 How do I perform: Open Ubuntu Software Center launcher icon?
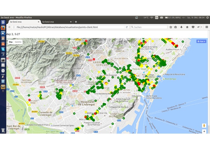(x=3, y=44)
